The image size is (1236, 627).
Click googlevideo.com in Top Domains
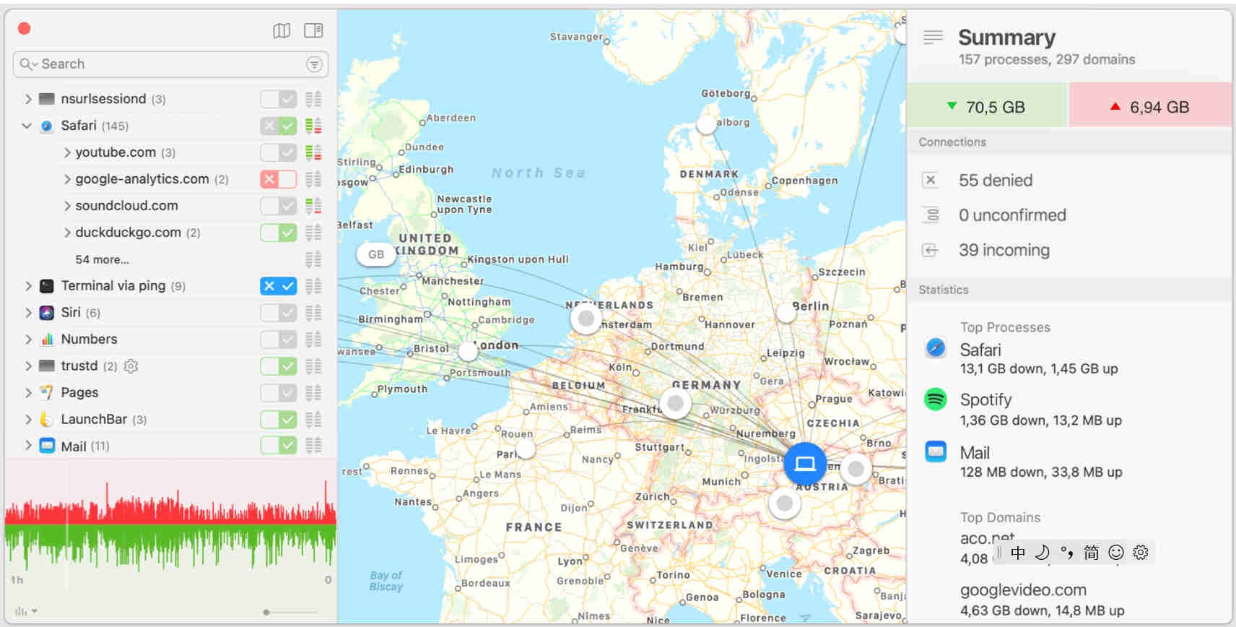[x=1023, y=590]
